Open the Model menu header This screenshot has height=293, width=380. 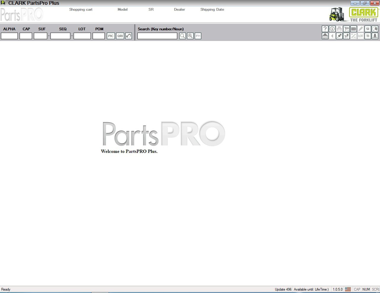coord(122,9)
